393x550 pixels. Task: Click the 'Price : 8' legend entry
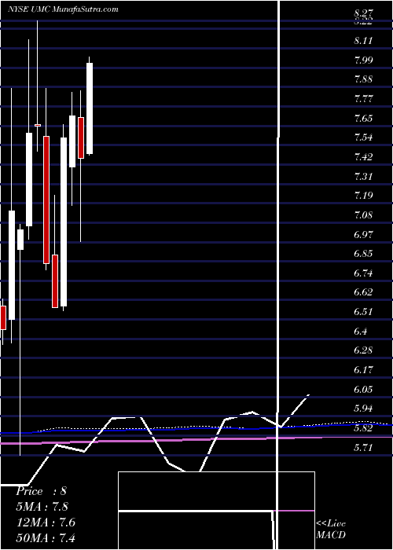41,491
